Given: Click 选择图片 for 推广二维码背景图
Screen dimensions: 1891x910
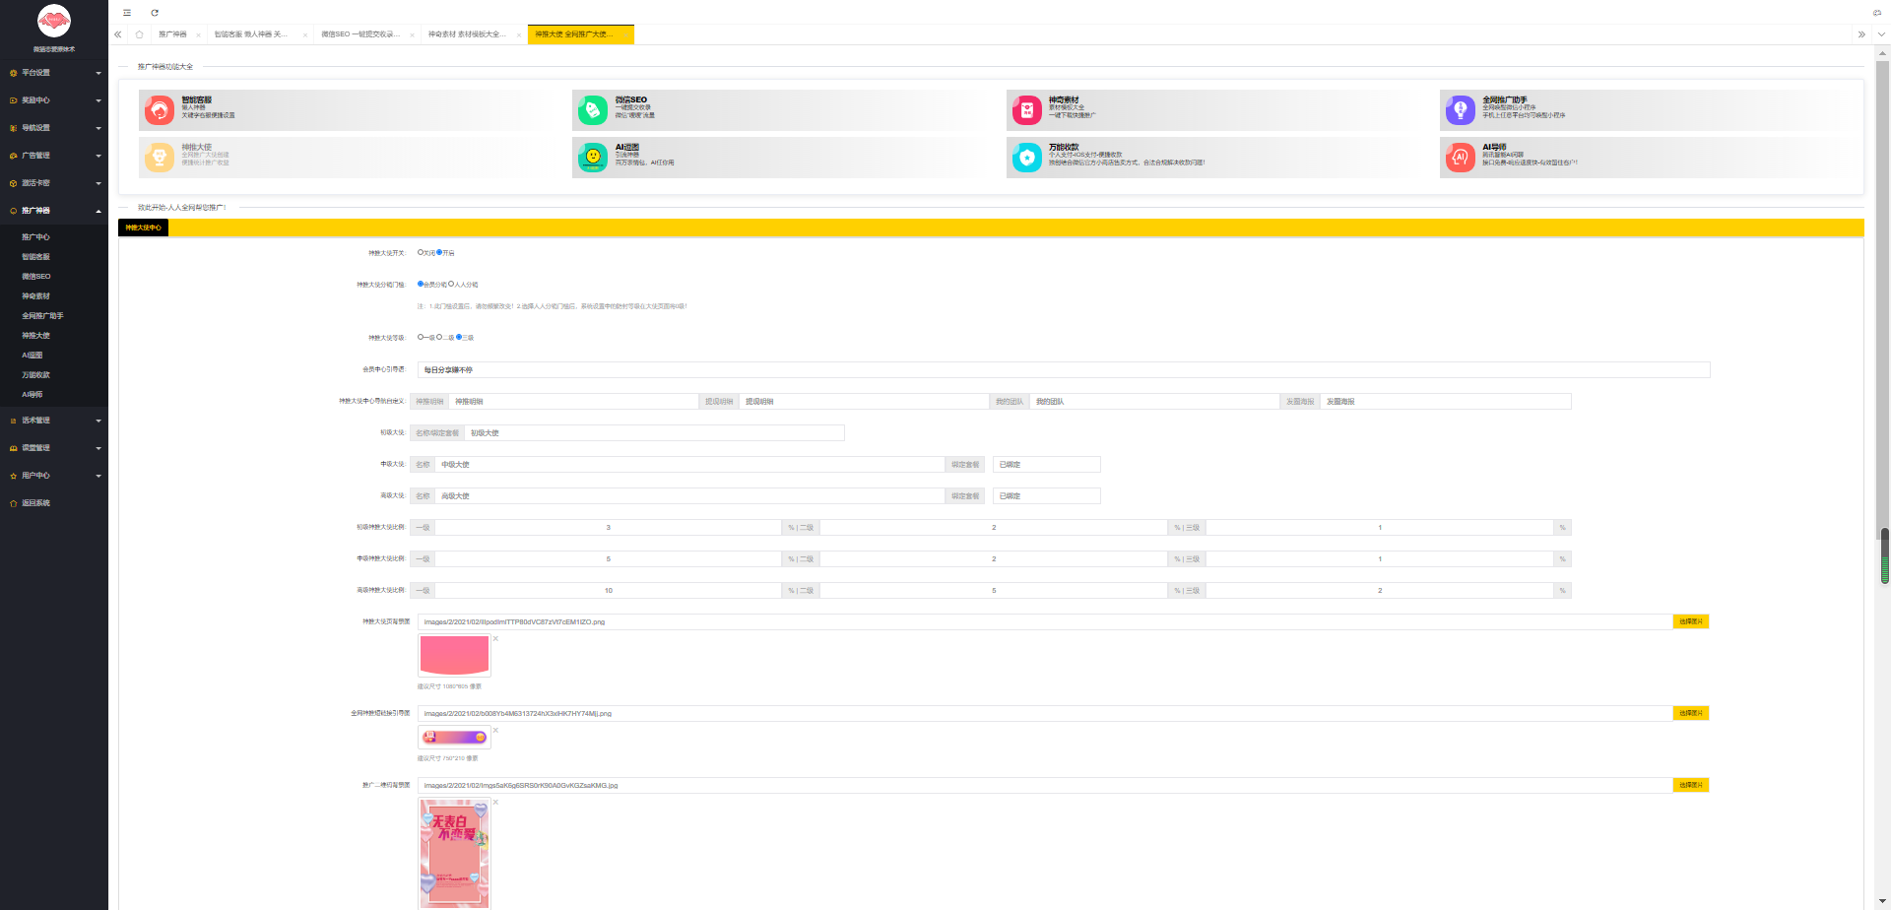Looking at the screenshot, I should (1691, 785).
